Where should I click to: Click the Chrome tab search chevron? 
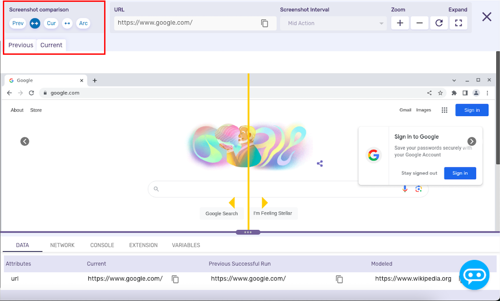coord(454,81)
